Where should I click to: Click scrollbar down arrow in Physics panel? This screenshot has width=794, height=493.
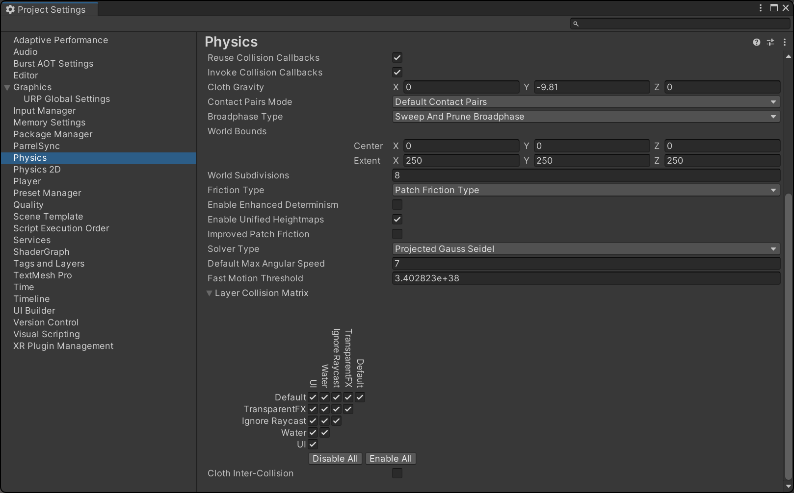point(789,487)
